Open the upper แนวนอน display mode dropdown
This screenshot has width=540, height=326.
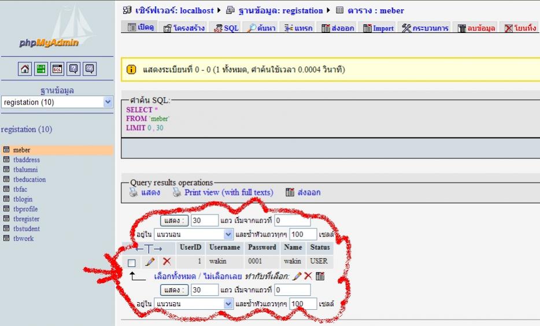coord(194,235)
